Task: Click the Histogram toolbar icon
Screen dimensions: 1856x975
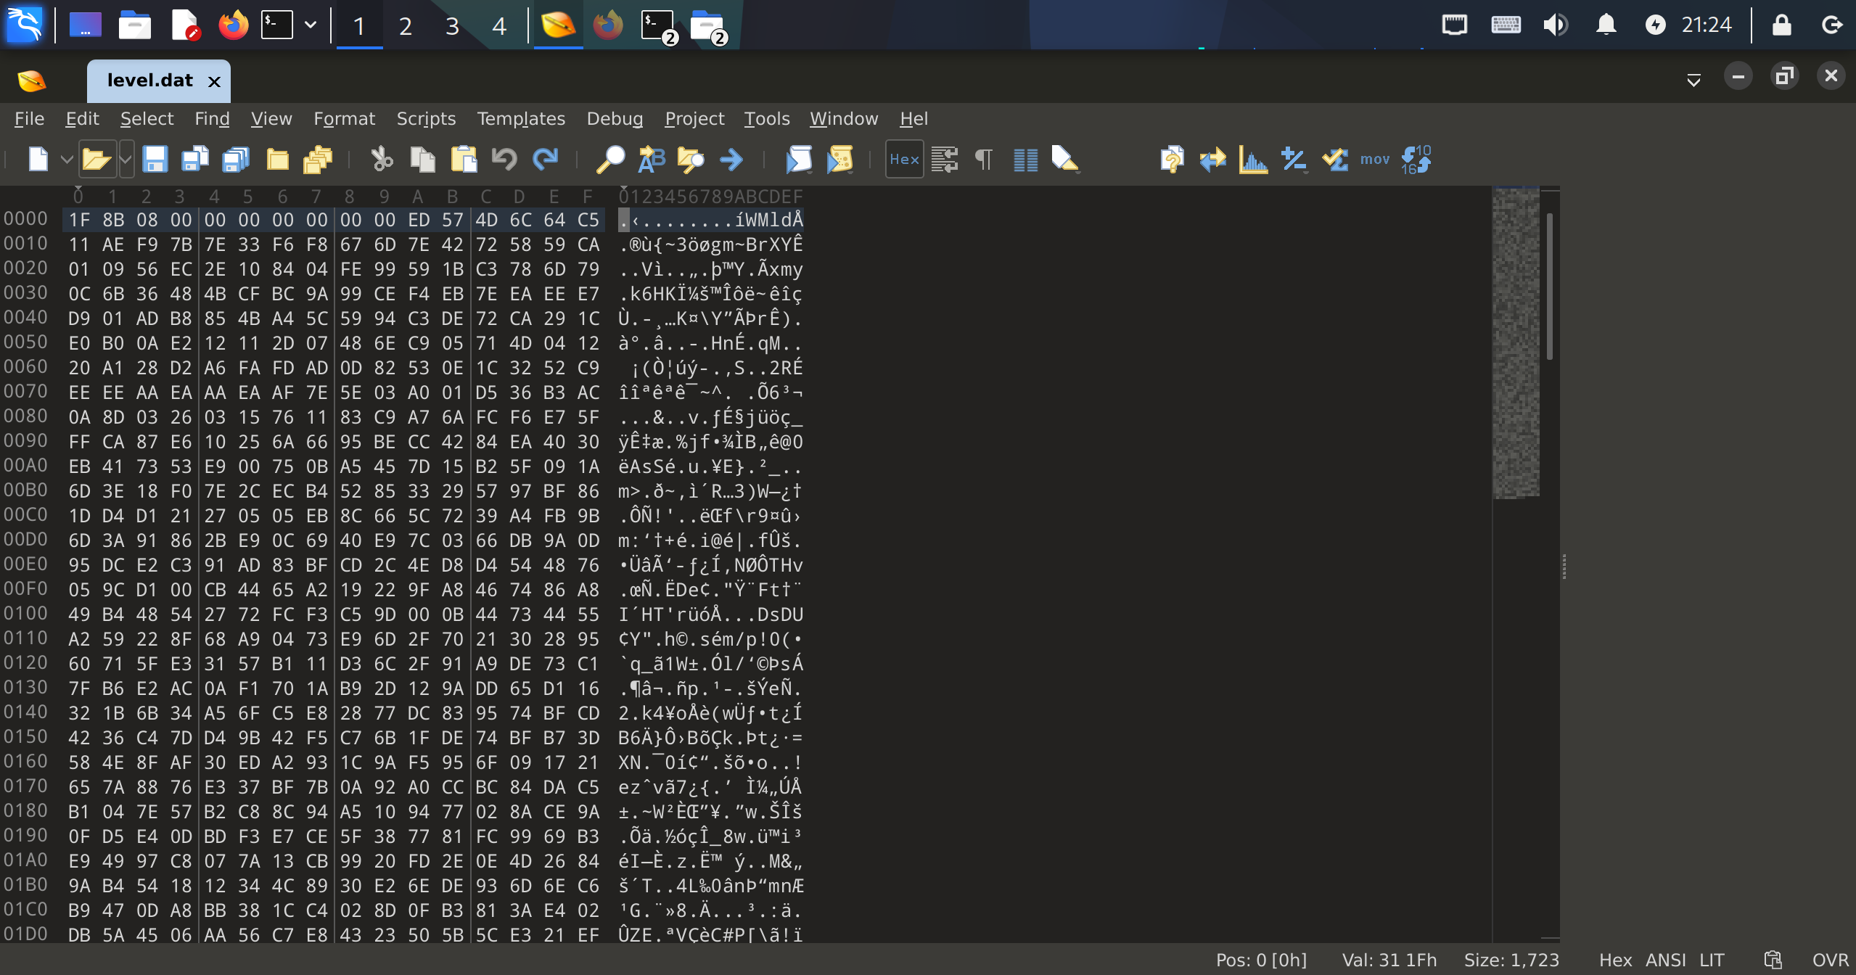Action: click(x=1253, y=160)
